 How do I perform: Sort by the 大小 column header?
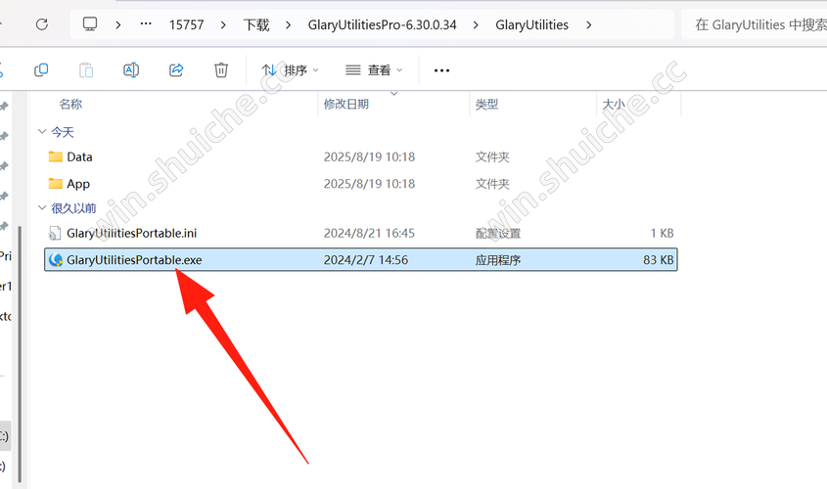pos(614,104)
